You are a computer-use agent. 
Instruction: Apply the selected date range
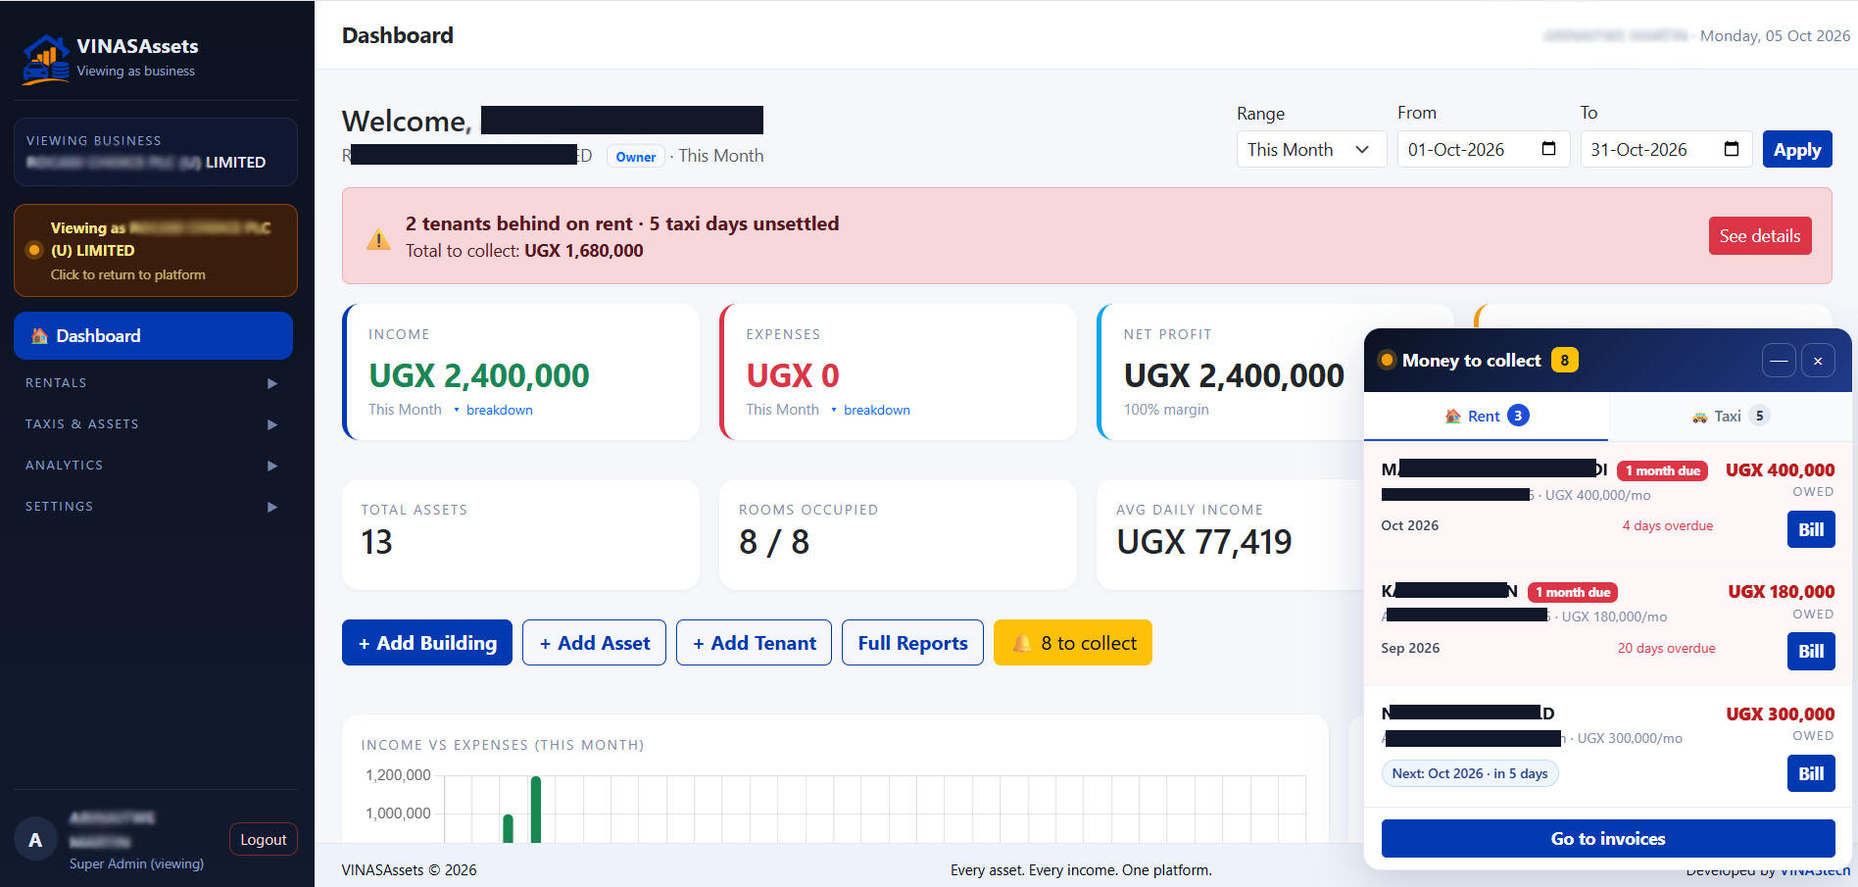(x=1797, y=149)
